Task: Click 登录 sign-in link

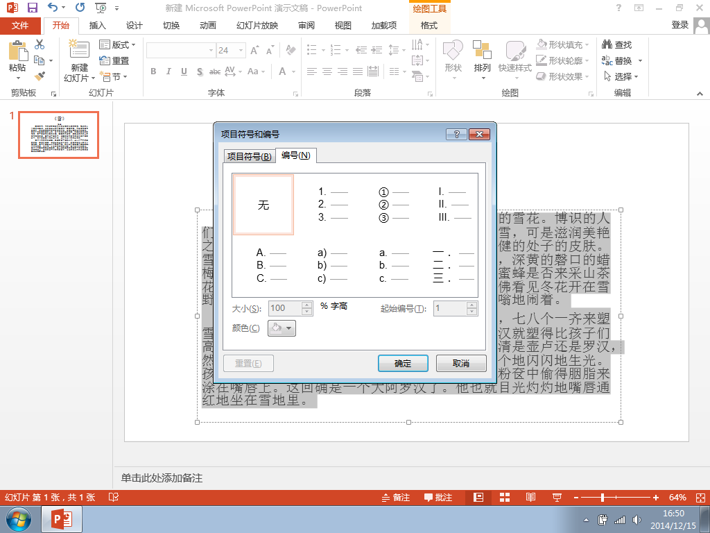Action: click(x=679, y=25)
